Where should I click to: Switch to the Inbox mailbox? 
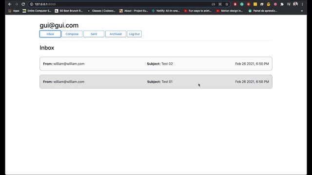50,34
